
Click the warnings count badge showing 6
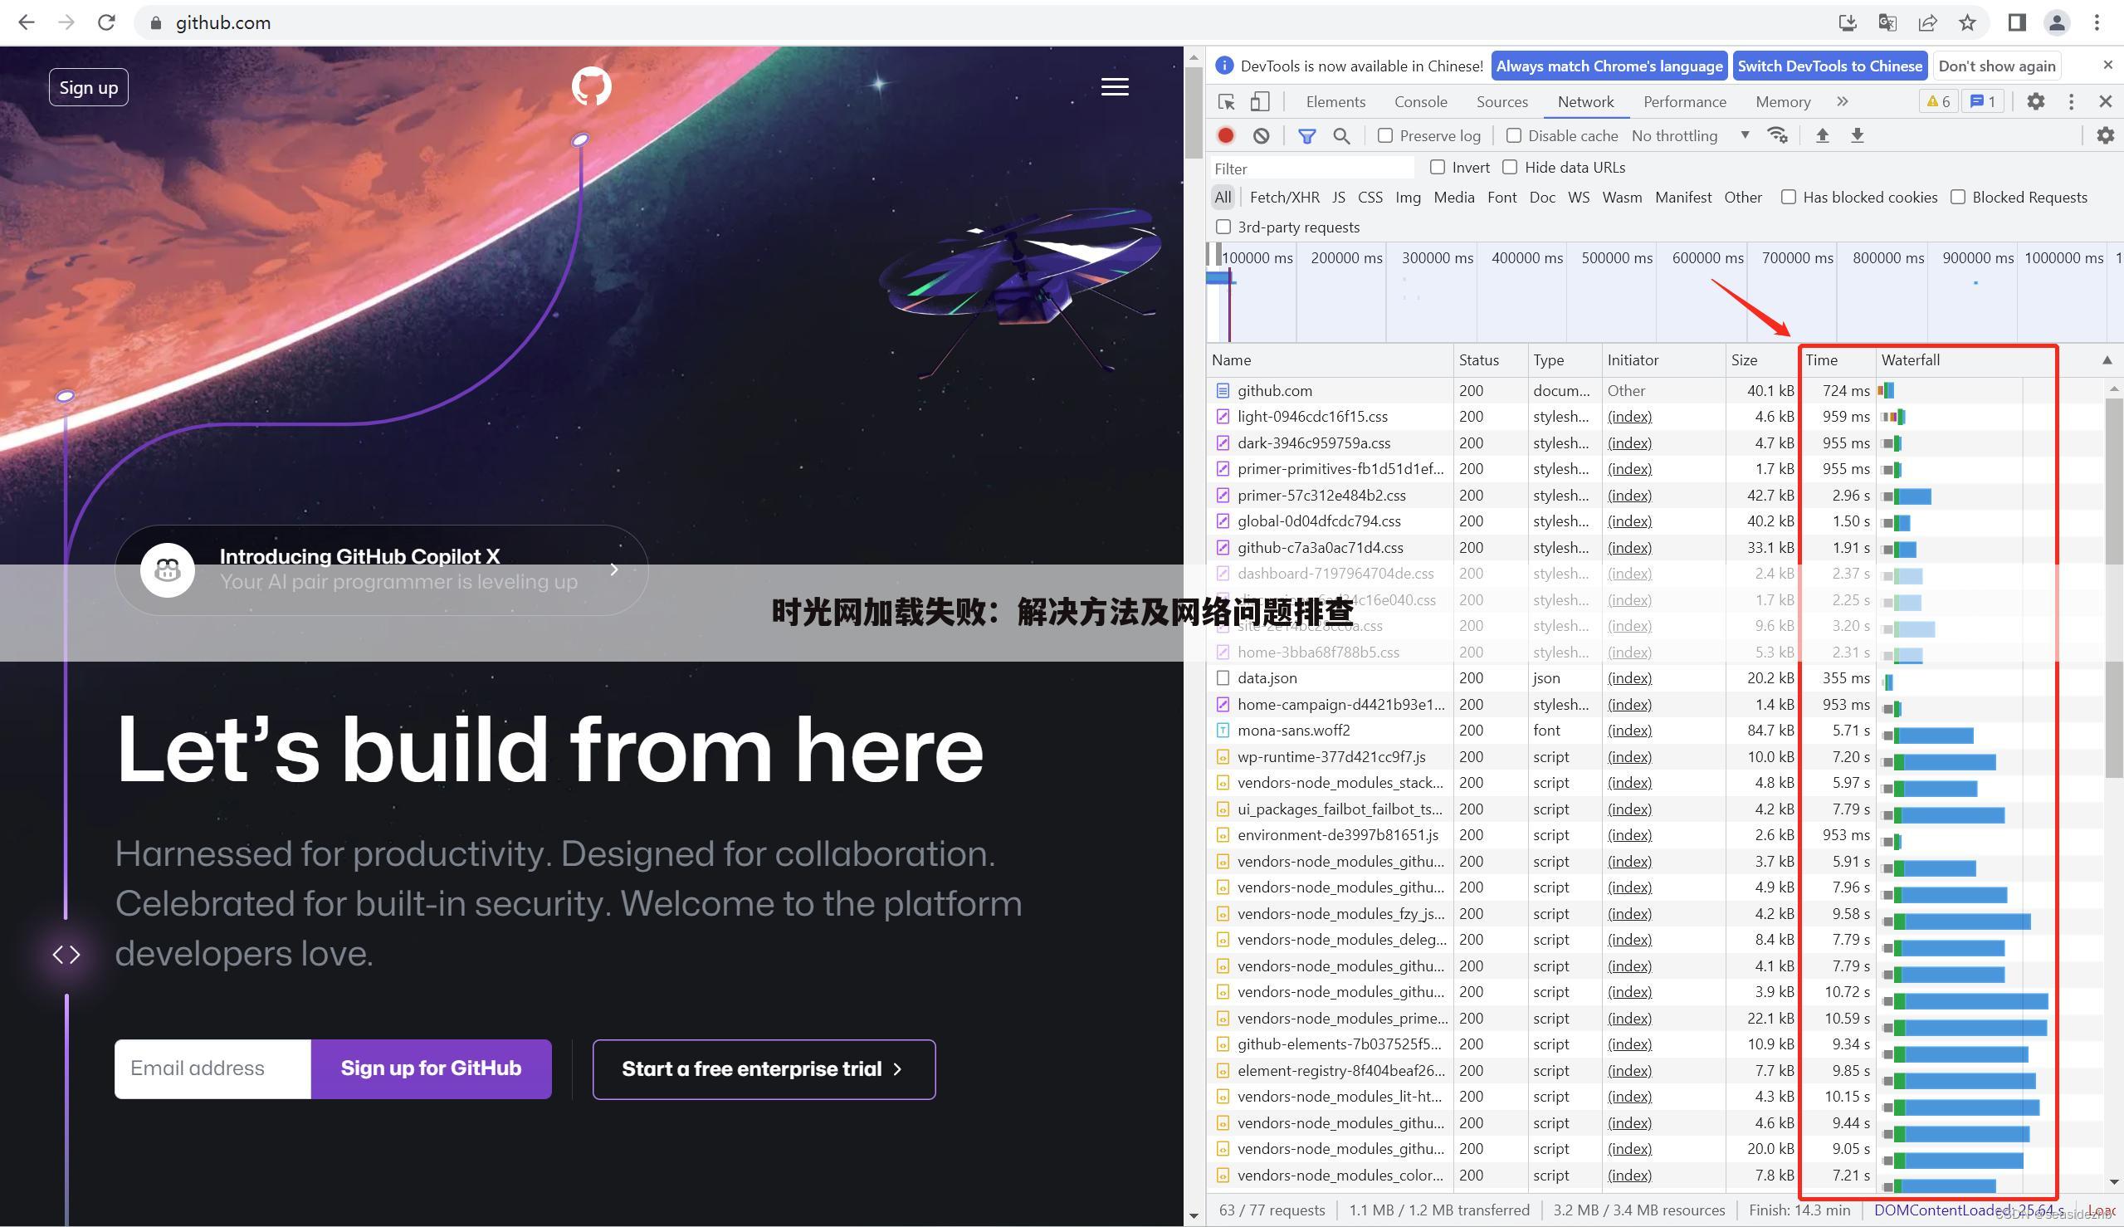tap(1938, 102)
